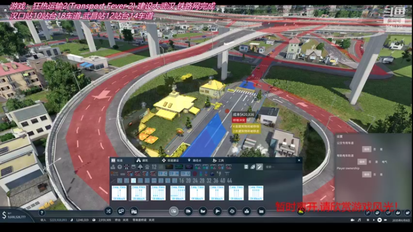Set bus lane option to 否
Screen dimensions: 413x232
click(x=375, y=149)
